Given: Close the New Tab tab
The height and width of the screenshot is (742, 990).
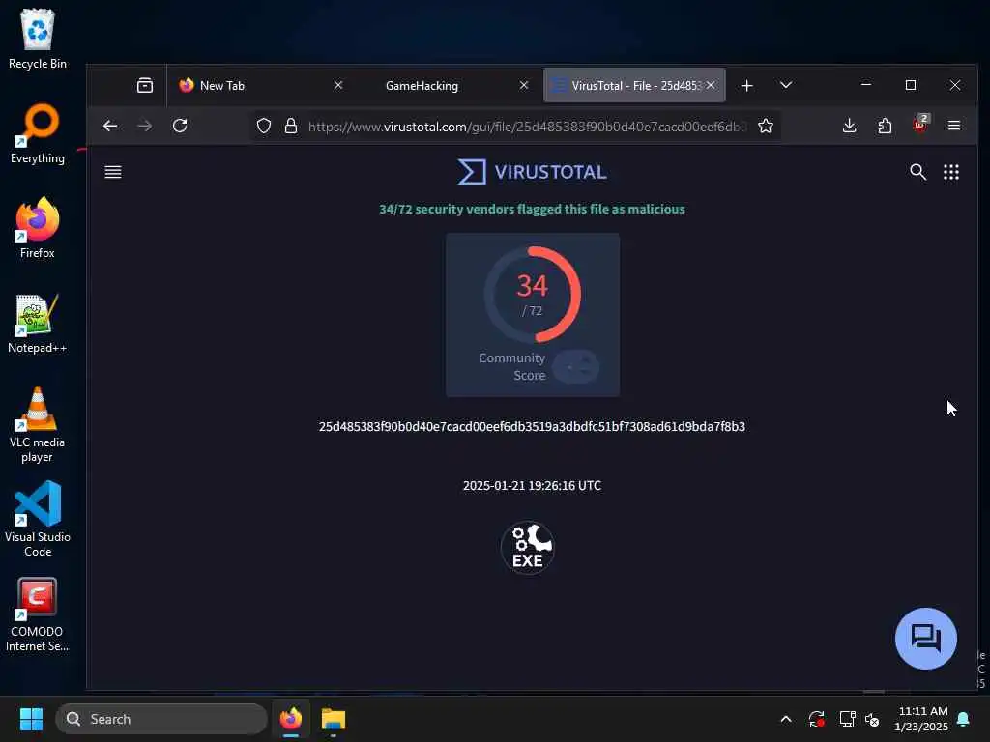Looking at the screenshot, I should pos(338,85).
